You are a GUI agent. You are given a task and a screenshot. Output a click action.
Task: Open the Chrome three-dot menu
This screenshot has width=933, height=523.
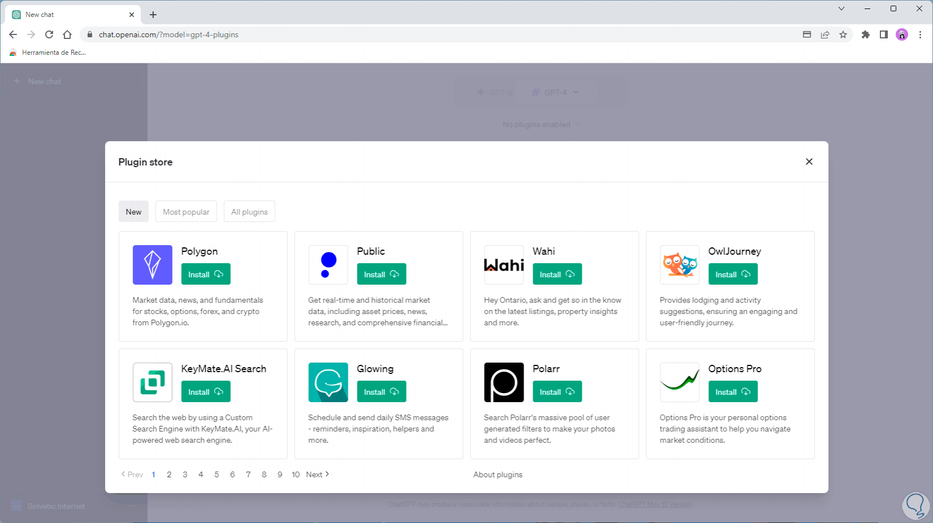tap(920, 34)
